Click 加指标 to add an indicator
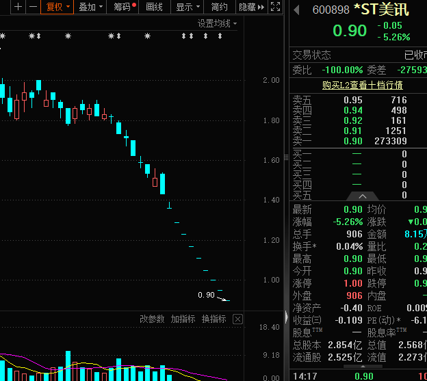 point(183,319)
